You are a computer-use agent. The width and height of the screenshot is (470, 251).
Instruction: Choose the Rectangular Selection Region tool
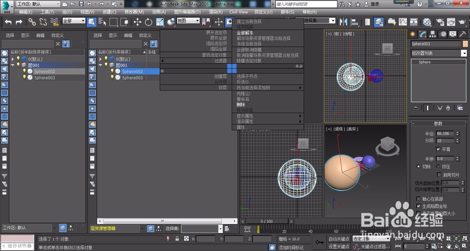click(x=113, y=22)
